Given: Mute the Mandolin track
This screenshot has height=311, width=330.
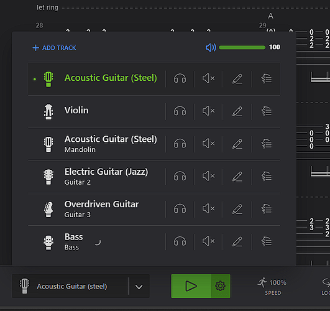Looking at the screenshot, I should click(209, 144).
